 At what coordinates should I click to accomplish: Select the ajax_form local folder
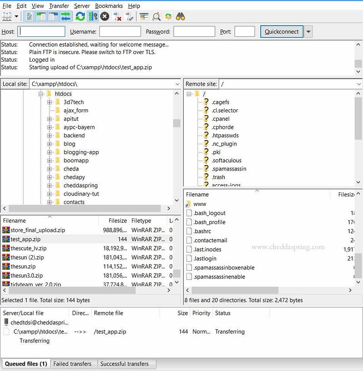pyautogui.click(x=76, y=111)
